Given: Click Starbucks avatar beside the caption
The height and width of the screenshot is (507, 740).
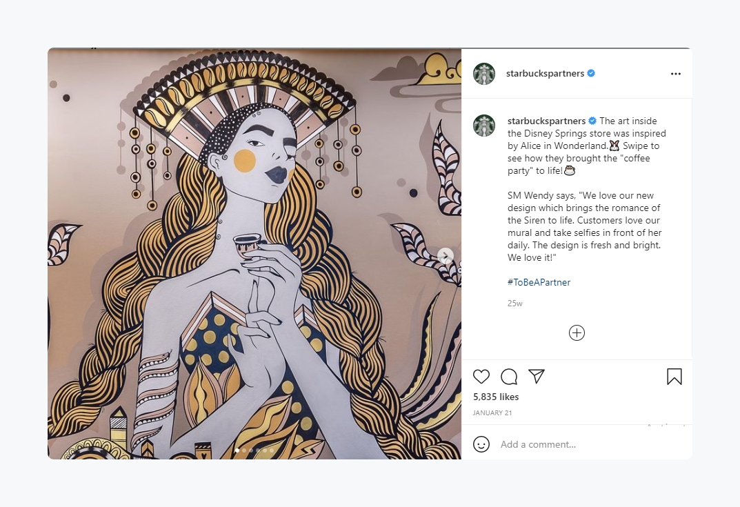Looking at the screenshot, I should (484, 126).
